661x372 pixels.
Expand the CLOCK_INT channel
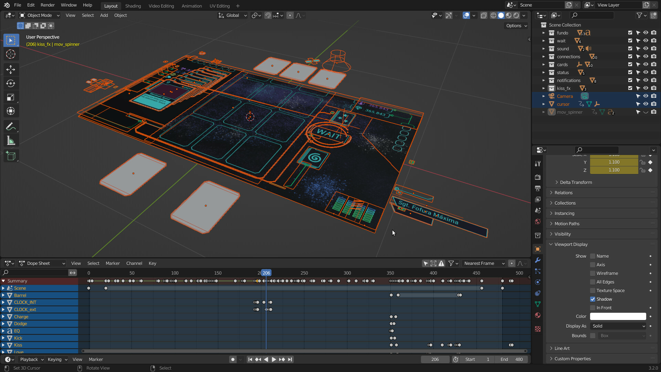(3, 302)
